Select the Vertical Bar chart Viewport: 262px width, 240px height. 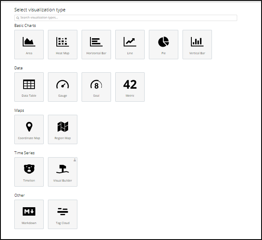click(x=197, y=45)
